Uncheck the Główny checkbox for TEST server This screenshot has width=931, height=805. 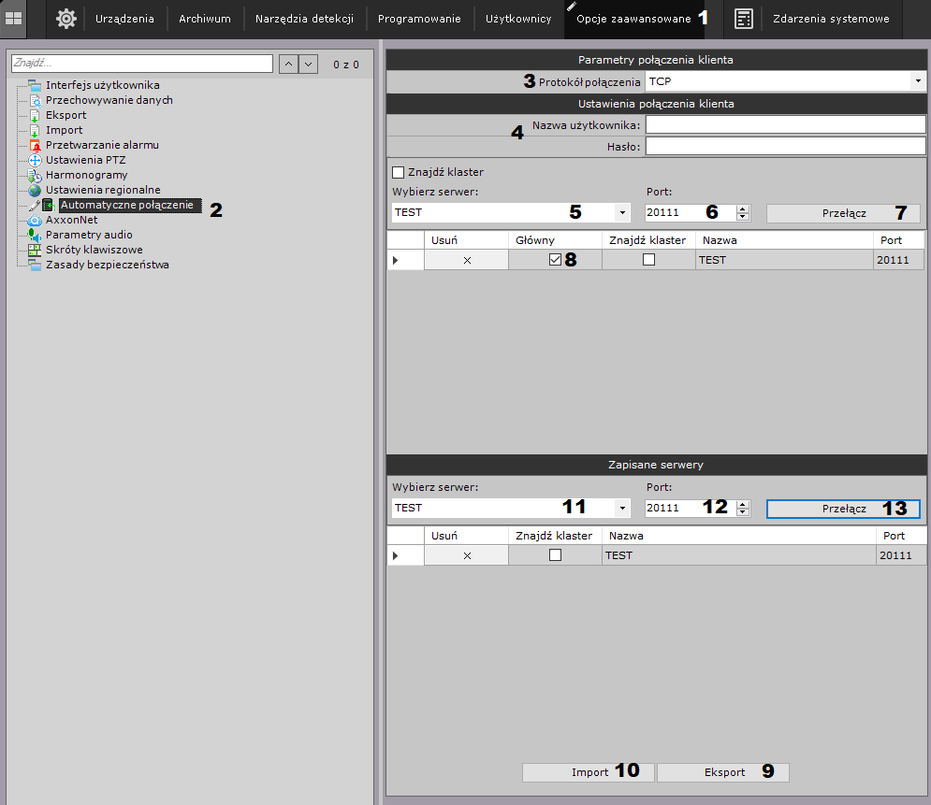click(x=555, y=260)
